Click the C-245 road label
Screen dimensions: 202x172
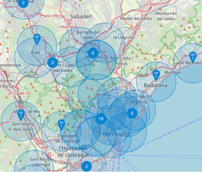pyautogui.click(x=46, y=154)
